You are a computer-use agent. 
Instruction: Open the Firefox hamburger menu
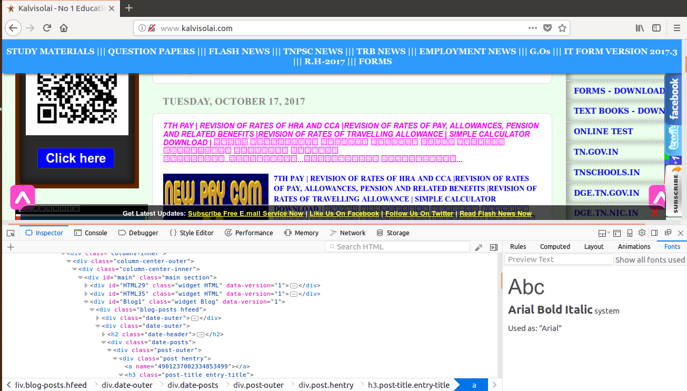coord(677,28)
